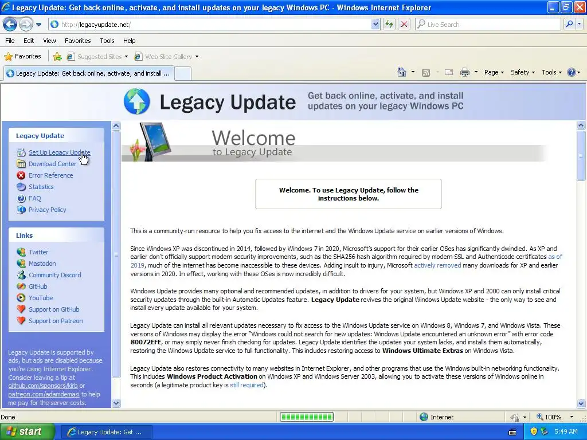This screenshot has height=440, width=587.
Task: Open the patreon.com/adamdemasi link
Action: coord(44,394)
